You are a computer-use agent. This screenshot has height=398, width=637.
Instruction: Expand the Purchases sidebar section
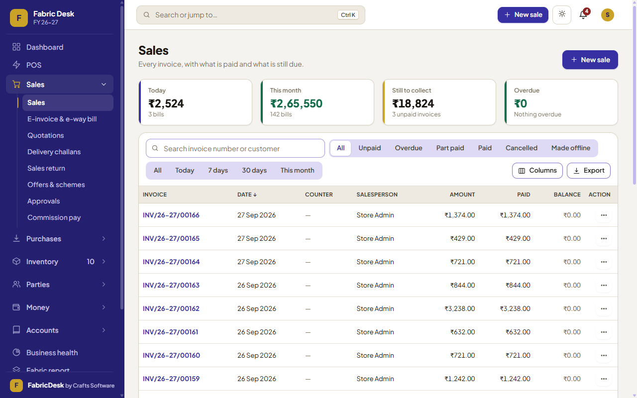pos(104,239)
